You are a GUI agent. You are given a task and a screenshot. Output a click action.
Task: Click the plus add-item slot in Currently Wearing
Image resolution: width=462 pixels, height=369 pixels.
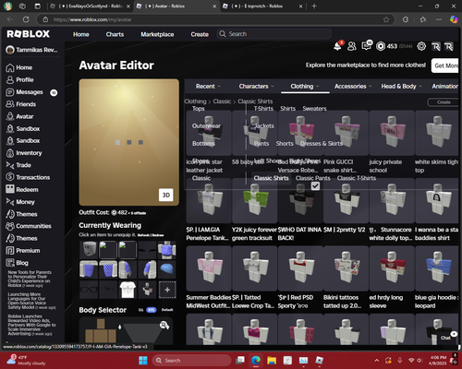pyautogui.click(x=167, y=290)
